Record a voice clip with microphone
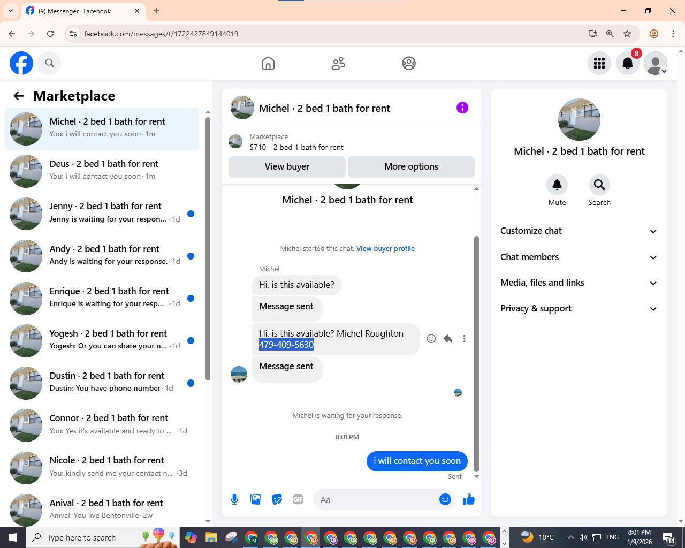The width and height of the screenshot is (685, 548). 234,499
